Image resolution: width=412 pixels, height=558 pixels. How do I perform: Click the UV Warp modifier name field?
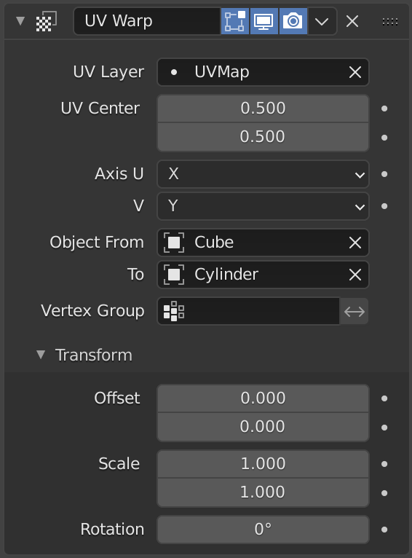tap(147, 21)
